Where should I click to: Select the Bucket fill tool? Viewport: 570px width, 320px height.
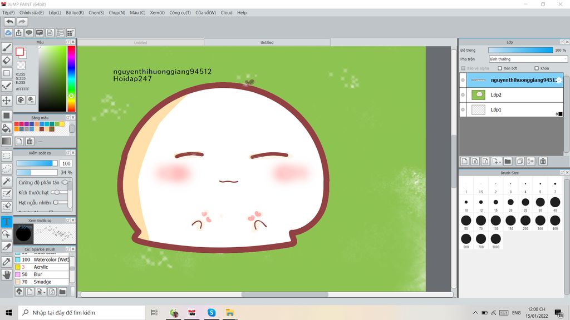7,128
